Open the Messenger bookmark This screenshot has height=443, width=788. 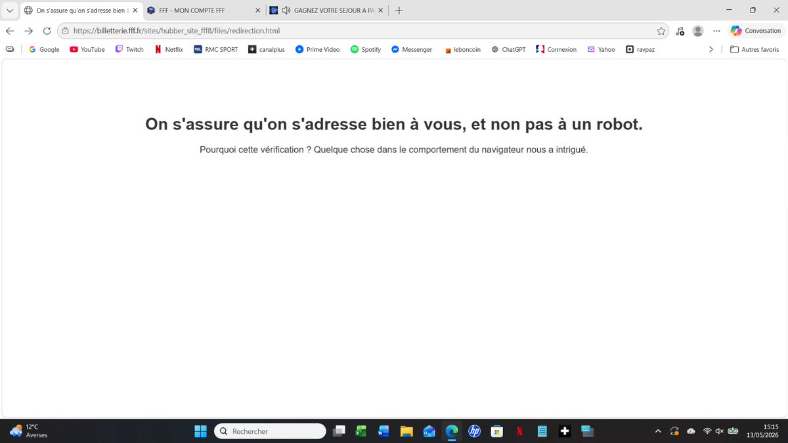click(x=412, y=49)
